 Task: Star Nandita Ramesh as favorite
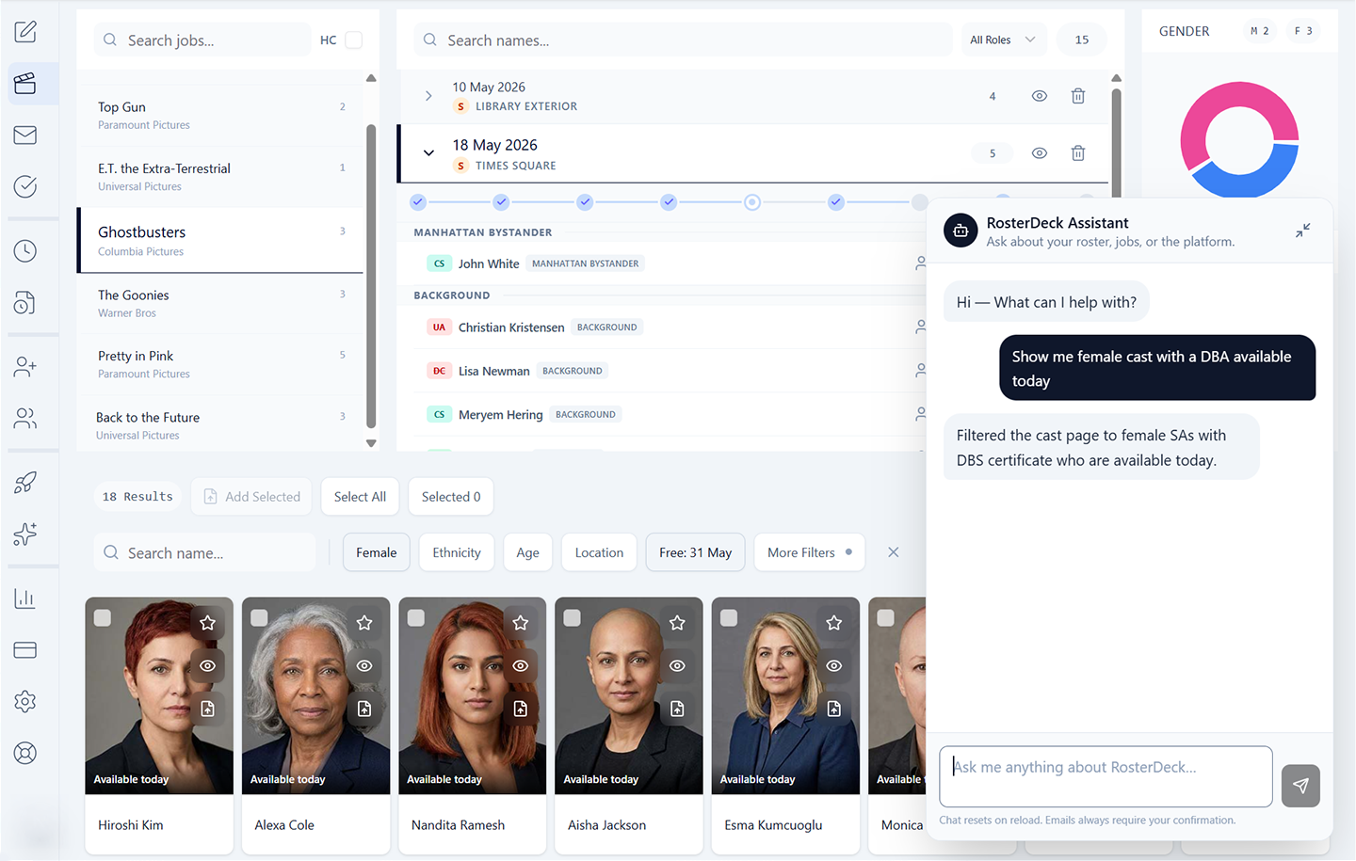tap(521, 623)
